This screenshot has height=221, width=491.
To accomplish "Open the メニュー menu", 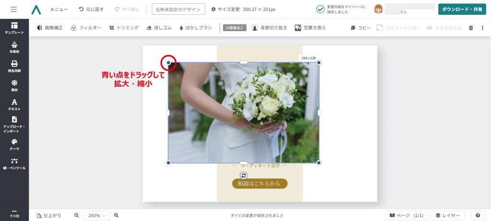I will [x=58, y=10].
